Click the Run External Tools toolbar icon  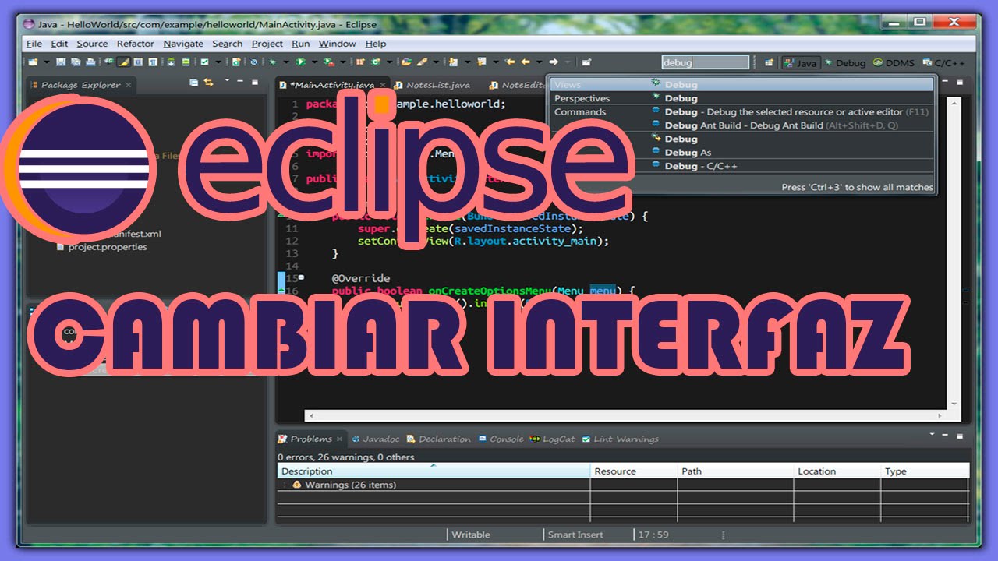pyautogui.click(x=329, y=62)
